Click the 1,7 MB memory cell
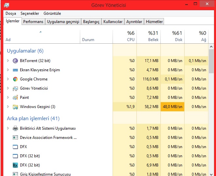Screen dimensions: 216x176 click(149, 128)
